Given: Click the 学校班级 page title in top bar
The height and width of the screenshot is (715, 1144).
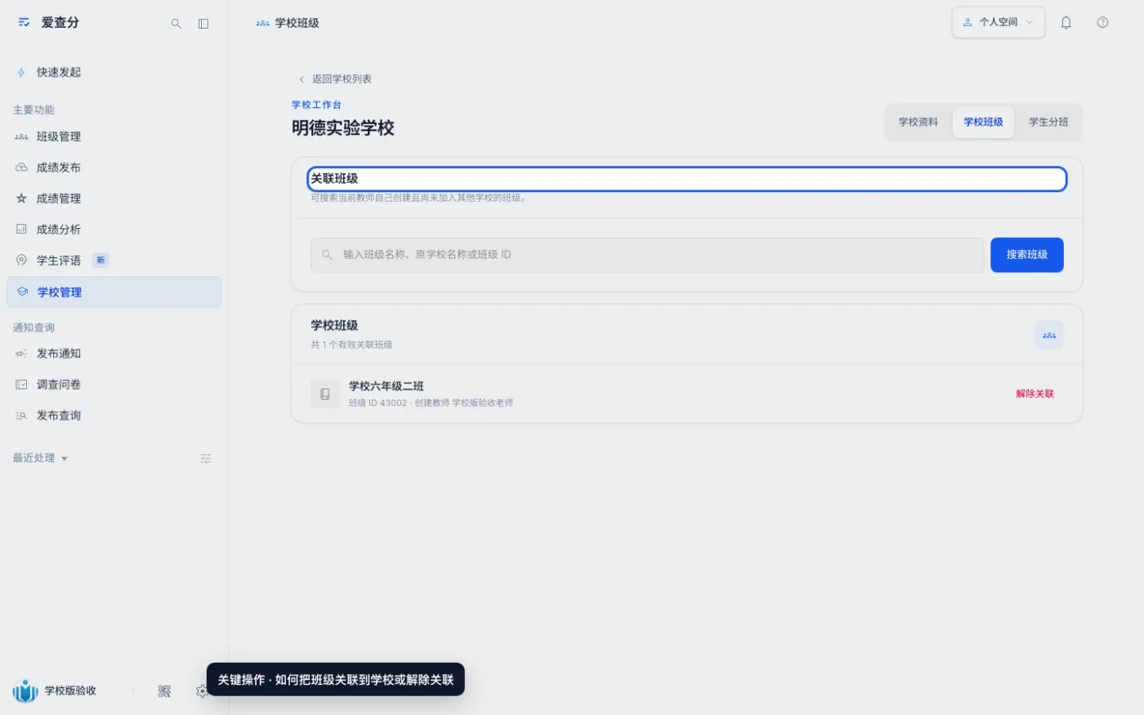Looking at the screenshot, I should point(297,23).
